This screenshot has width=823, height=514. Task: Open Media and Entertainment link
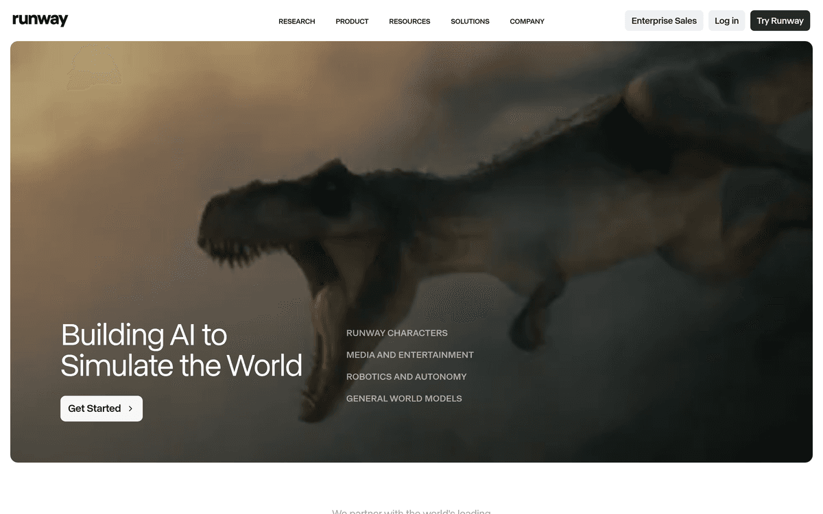coord(409,355)
